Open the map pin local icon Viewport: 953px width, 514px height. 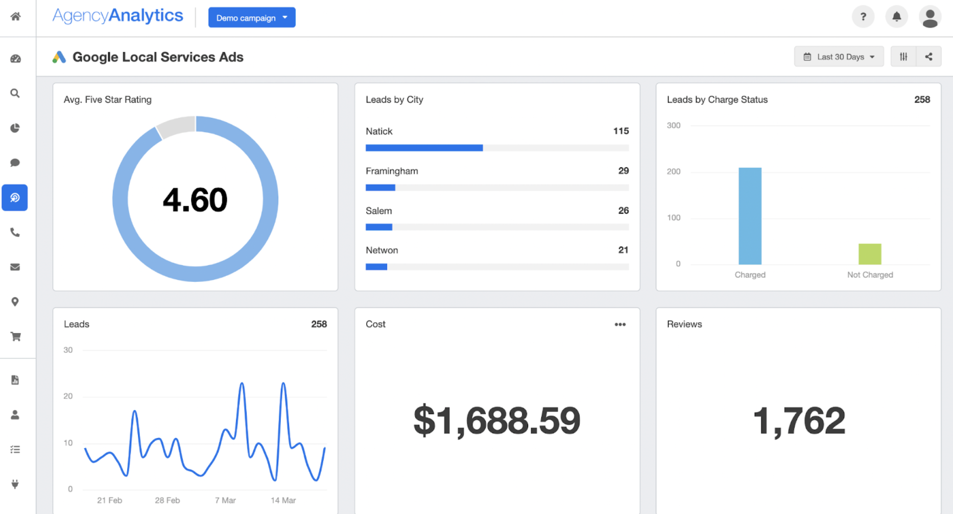pos(15,302)
